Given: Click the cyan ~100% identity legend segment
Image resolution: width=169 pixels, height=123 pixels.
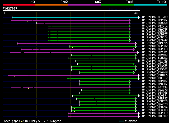Looking at the screenshot, I should pos(150,5).
